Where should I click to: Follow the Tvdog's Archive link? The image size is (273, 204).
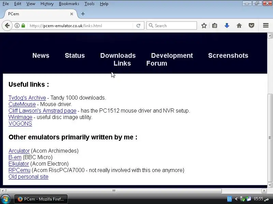(x=27, y=98)
